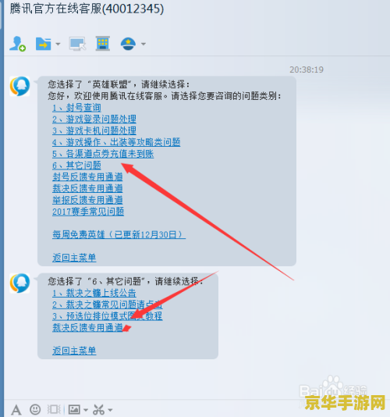Click the send picture icon
This screenshot has width=390, height=417.
tap(74, 409)
